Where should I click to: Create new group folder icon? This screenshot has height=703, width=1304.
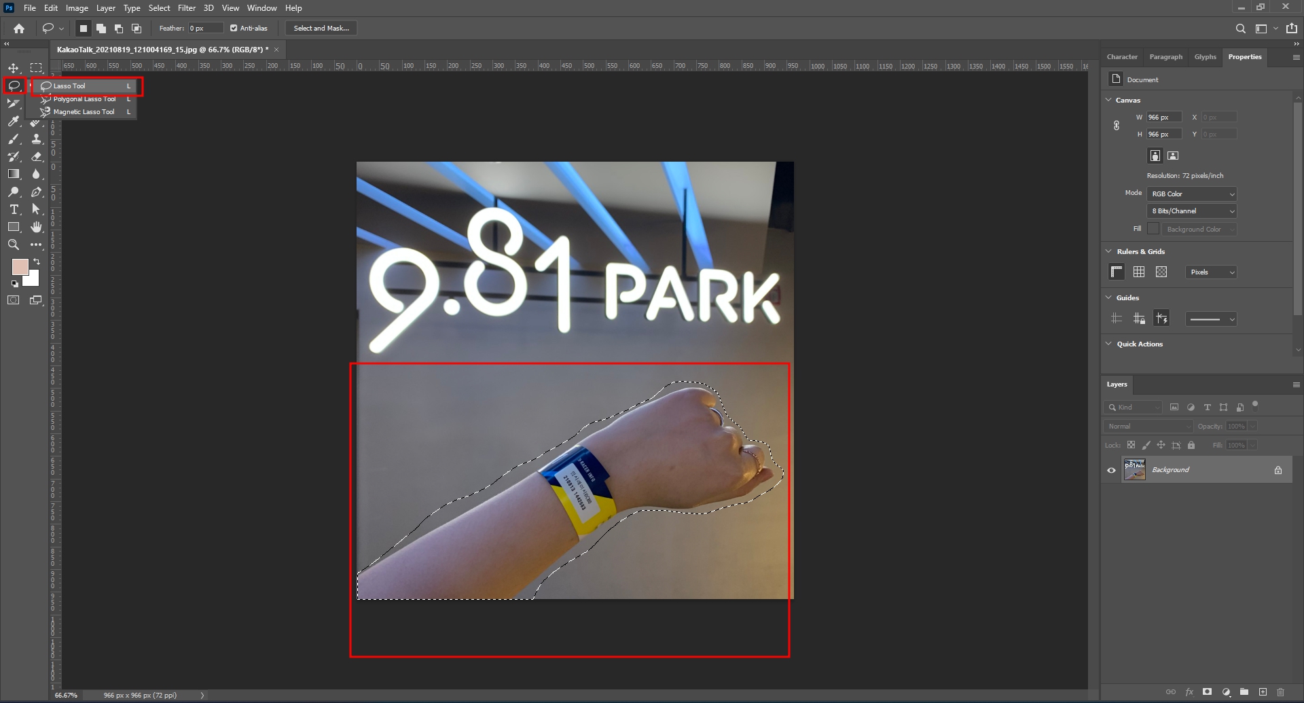1244,692
